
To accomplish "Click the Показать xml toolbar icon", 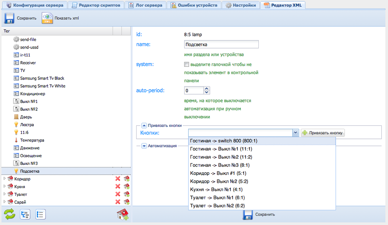I will pos(47,17).
